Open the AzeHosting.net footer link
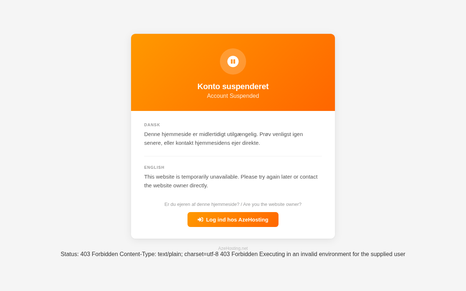Screen dimensions: 466x291 [x=233, y=248]
